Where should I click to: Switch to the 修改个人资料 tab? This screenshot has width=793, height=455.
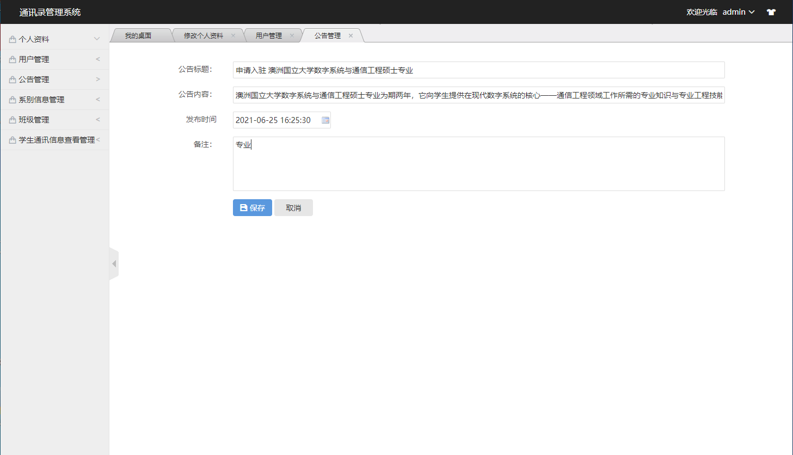click(204, 35)
